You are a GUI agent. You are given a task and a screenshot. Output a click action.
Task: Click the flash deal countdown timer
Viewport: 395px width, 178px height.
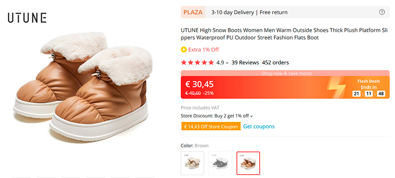368,94
